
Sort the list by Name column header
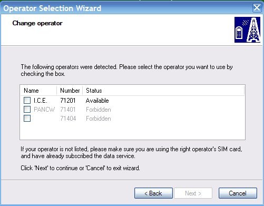tap(38, 91)
